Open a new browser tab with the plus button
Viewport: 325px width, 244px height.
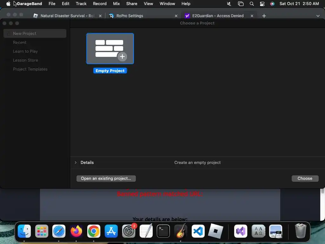264,16
